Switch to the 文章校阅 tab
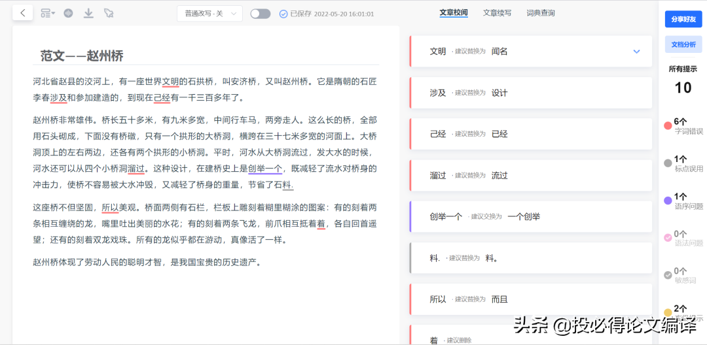 [454, 13]
